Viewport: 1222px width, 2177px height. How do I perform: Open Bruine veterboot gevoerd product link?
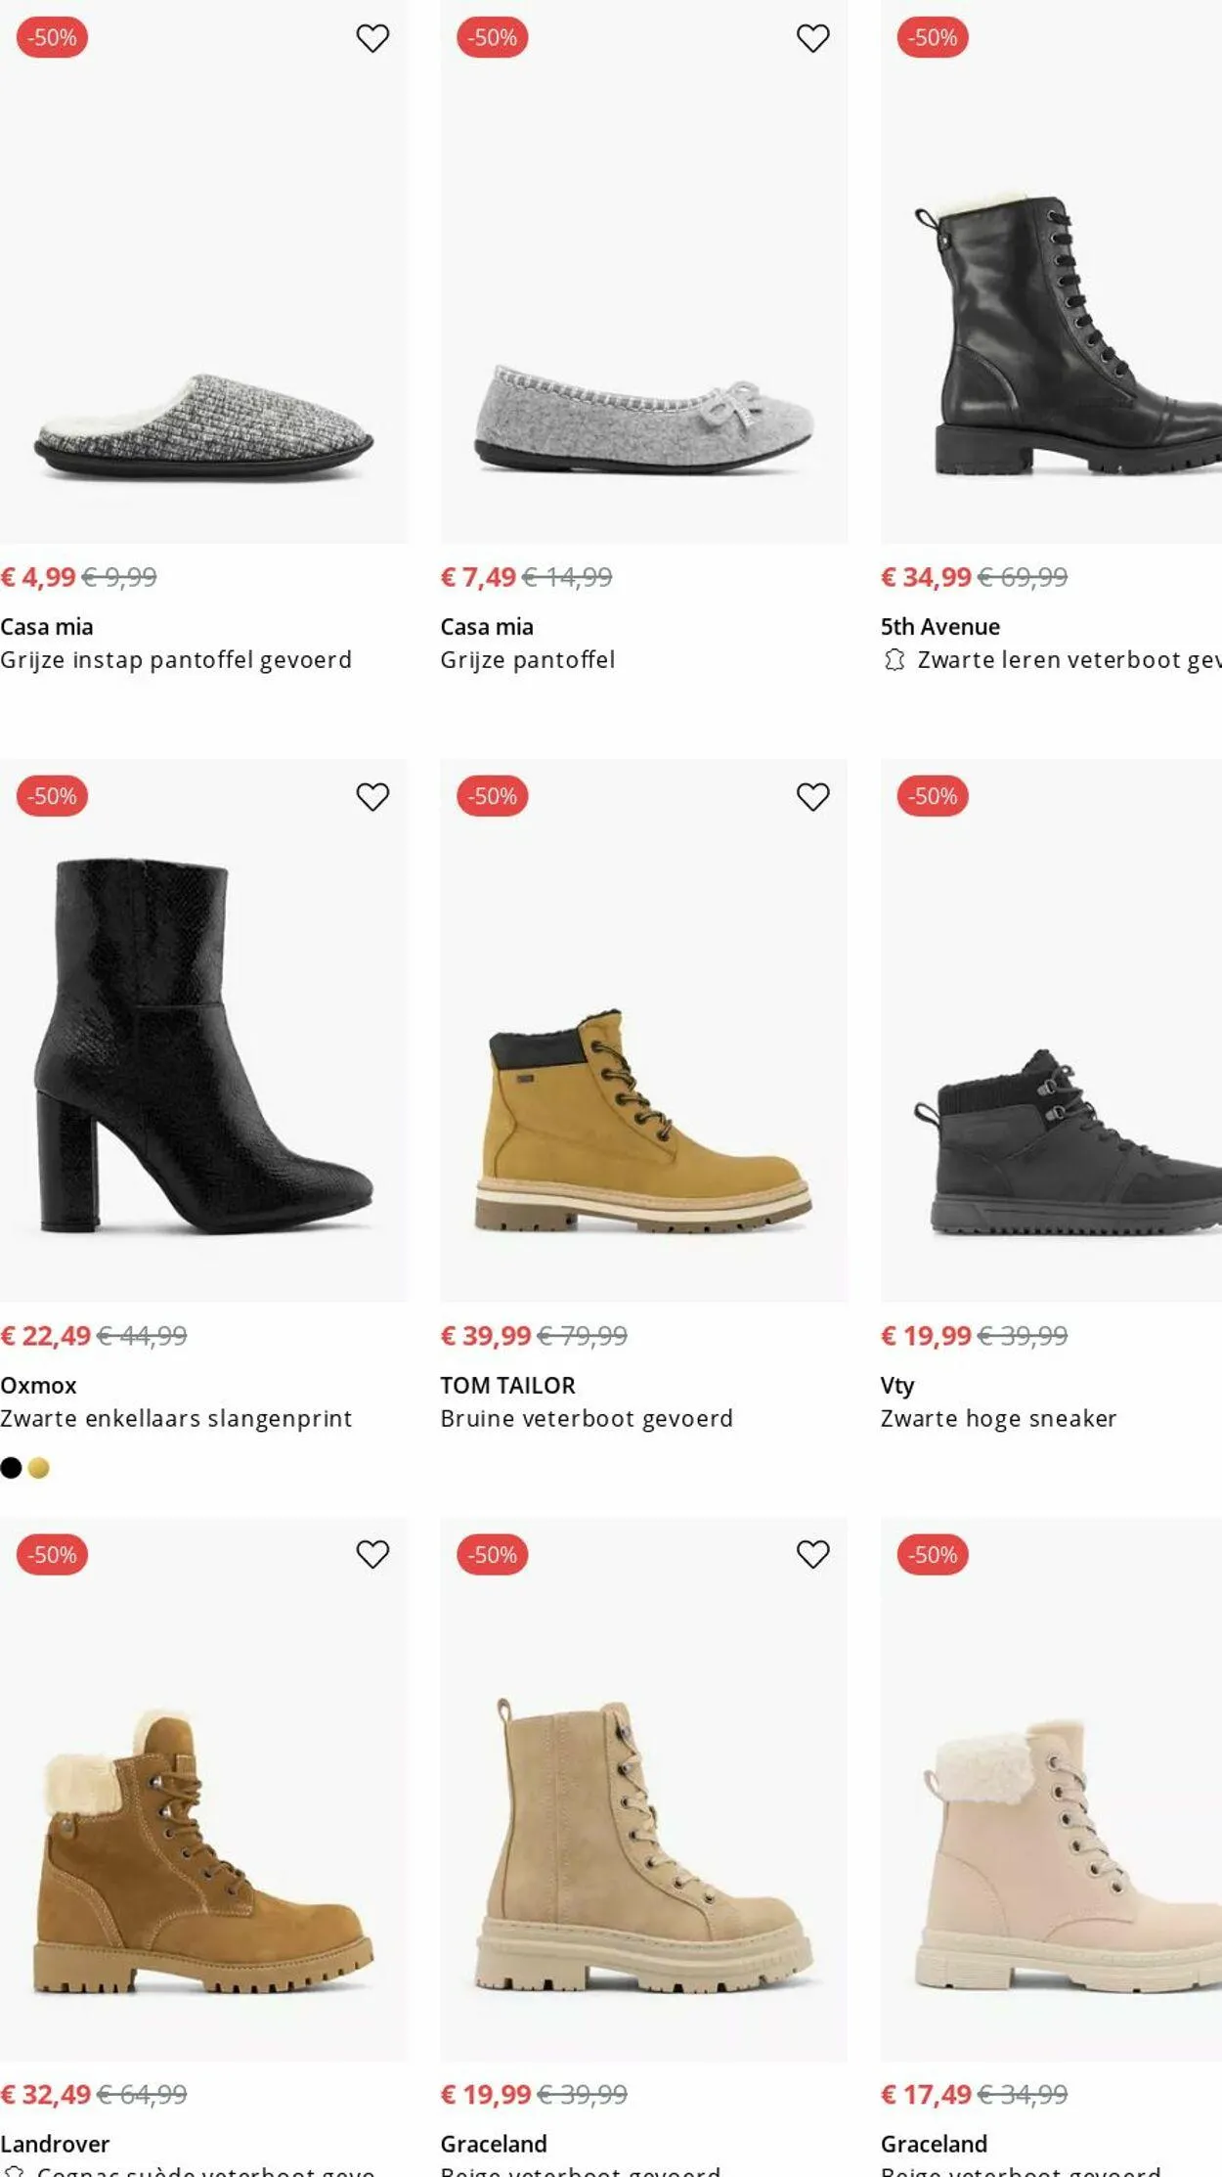(x=587, y=1418)
